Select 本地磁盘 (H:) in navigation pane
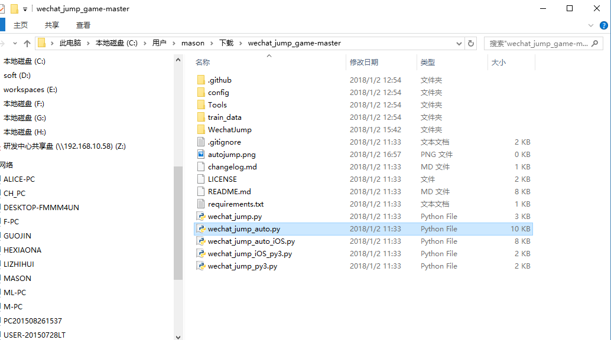 [x=25, y=132]
